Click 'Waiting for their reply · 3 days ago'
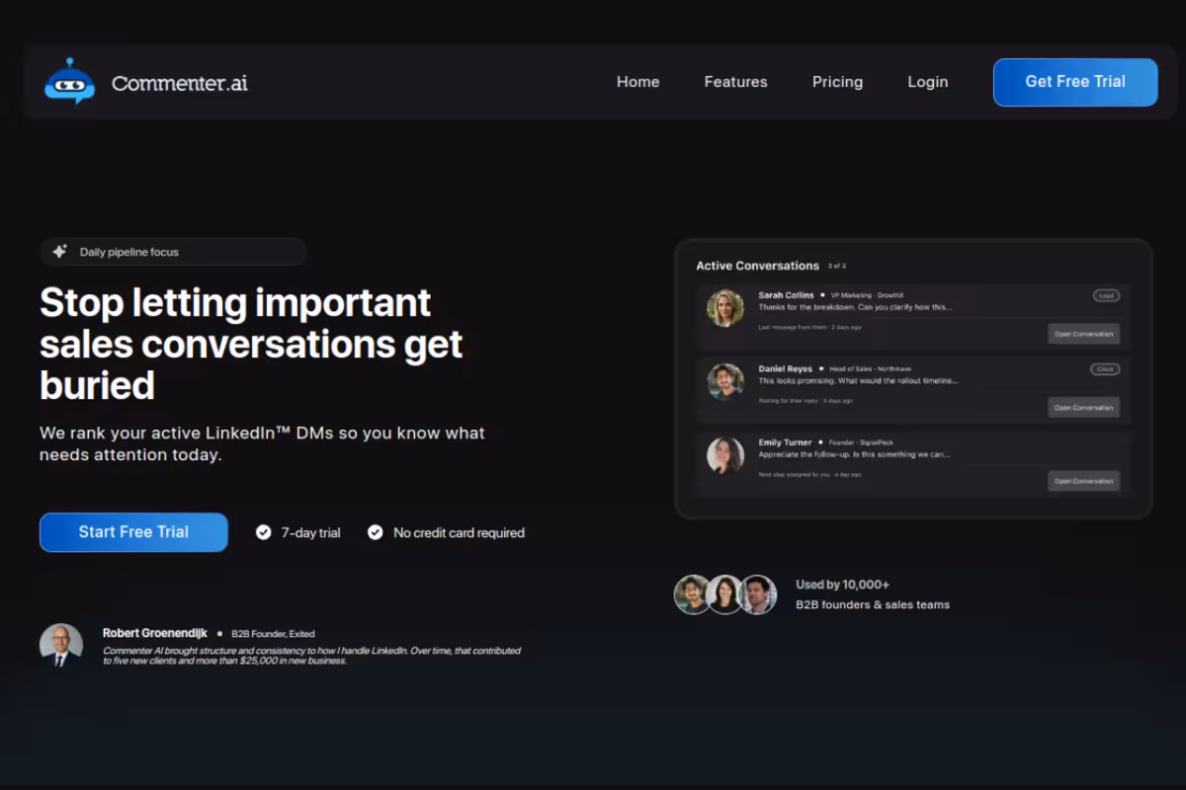The image size is (1186, 790). pyautogui.click(x=805, y=401)
